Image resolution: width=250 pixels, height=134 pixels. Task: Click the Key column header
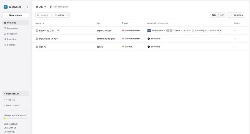point(99,23)
